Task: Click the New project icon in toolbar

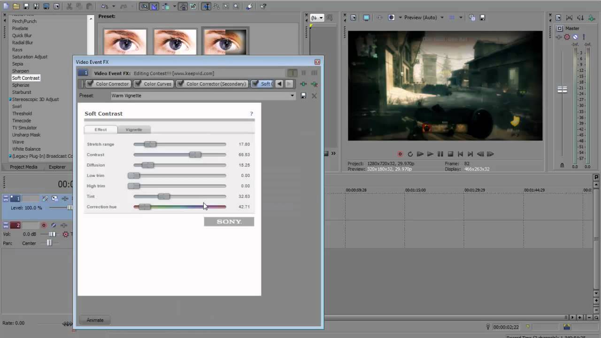Action: pyautogui.click(x=6, y=7)
